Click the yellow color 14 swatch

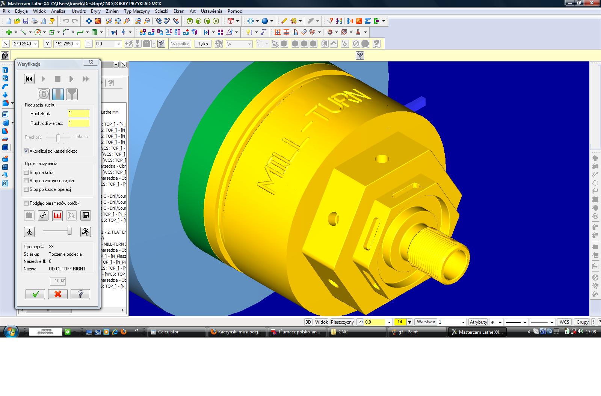(400, 322)
